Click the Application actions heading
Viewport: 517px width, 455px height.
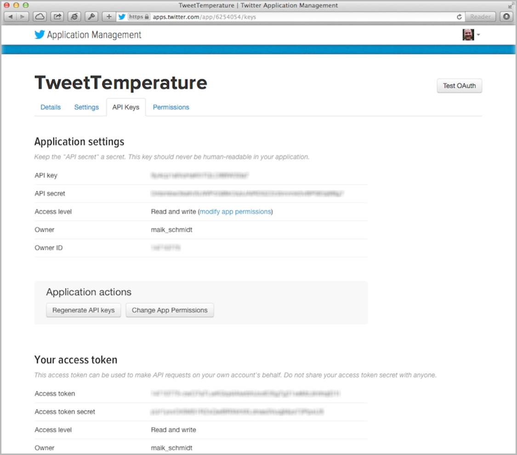click(89, 292)
